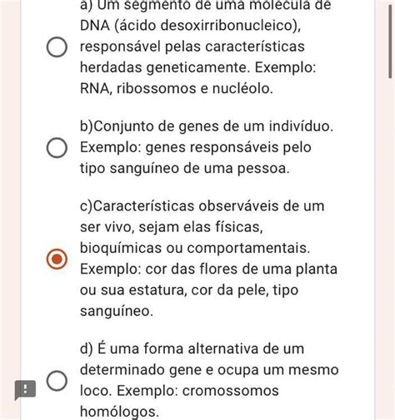Click 'Exemplo: genes responsáveis pelo' text
This screenshot has height=420, width=395.
[196, 147]
